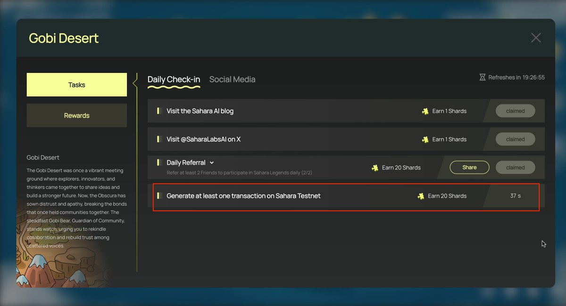Image resolution: width=566 pixels, height=306 pixels.
Task: Select the Visit the Sahara AI blog task
Action: pyautogui.click(x=346, y=111)
